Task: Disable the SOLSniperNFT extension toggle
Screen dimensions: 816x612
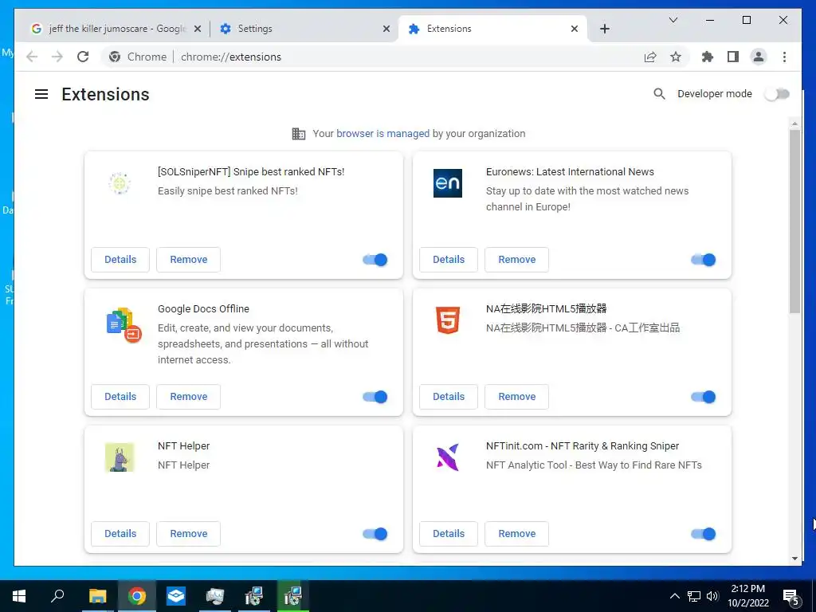Action: (x=375, y=260)
